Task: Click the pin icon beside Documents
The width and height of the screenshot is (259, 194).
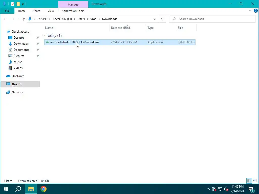Action: pyautogui.click(x=37, y=50)
